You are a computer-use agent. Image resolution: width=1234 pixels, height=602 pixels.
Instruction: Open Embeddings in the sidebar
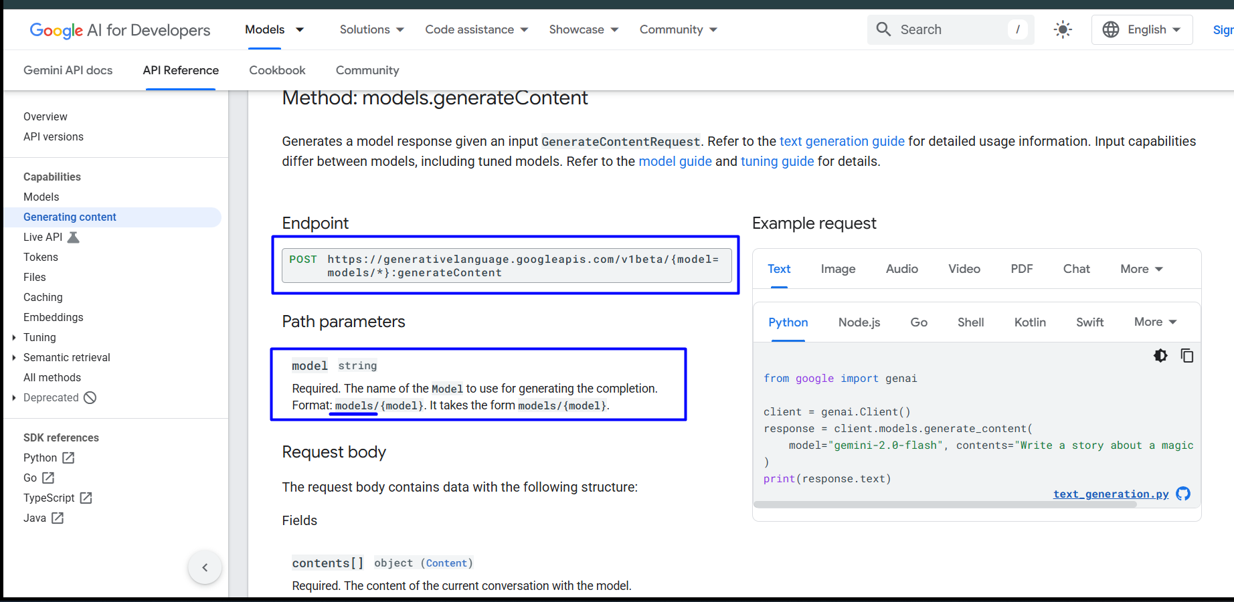(54, 317)
